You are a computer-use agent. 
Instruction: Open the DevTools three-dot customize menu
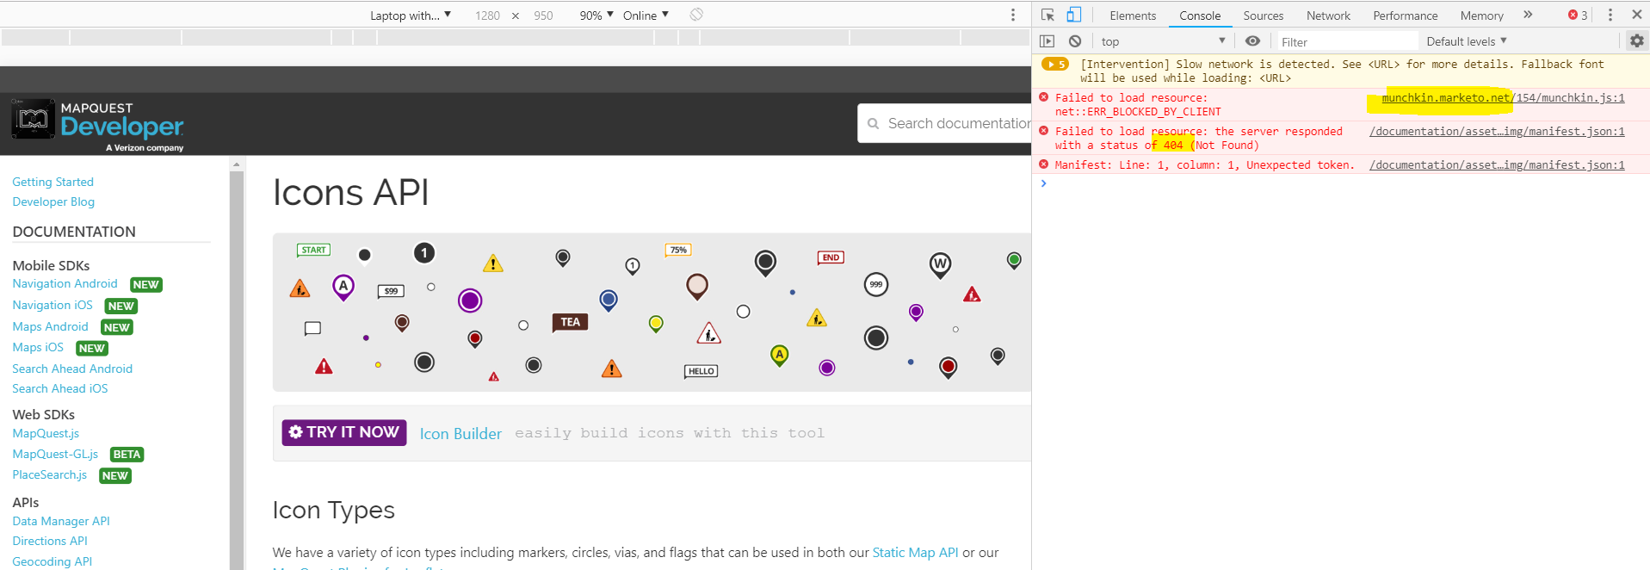1610,15
